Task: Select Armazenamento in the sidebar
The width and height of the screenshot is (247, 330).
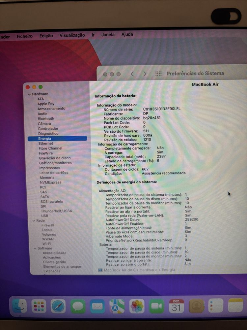Action: tap(51, 109)
